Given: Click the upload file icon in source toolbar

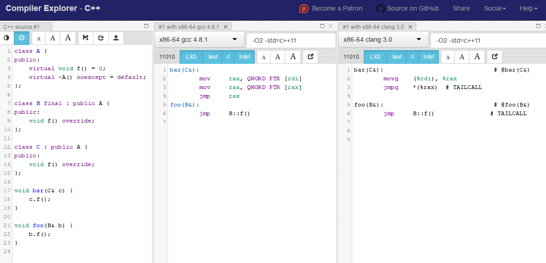Looking at the screenshot, I should tap(116, 38).
